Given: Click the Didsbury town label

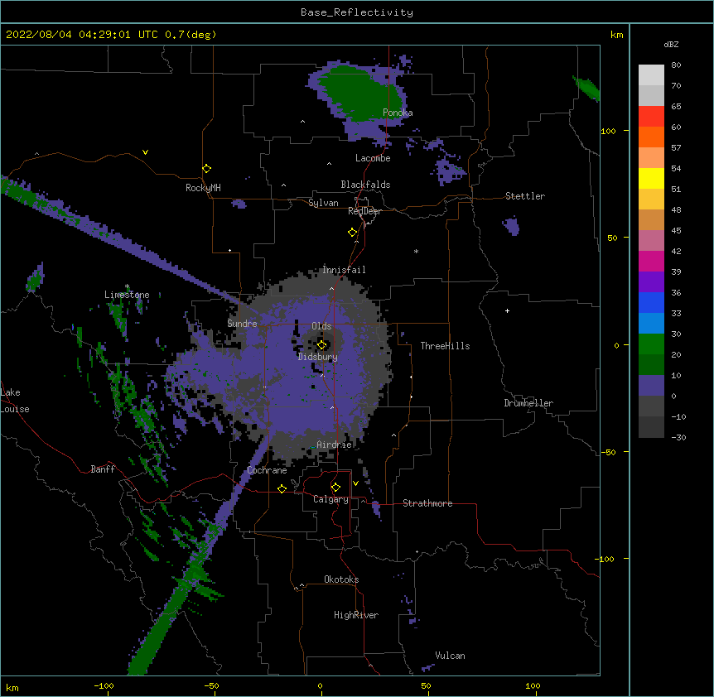Looking at the screenshot, I should click(x=318, y=357).
